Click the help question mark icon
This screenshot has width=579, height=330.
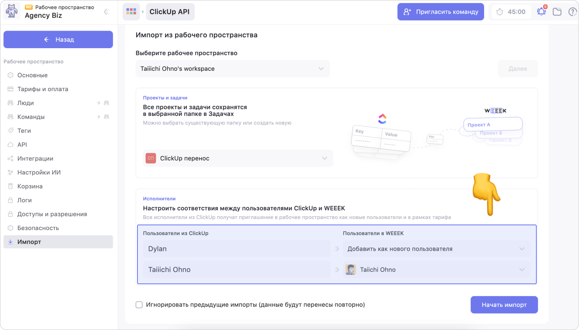point(572,12)
